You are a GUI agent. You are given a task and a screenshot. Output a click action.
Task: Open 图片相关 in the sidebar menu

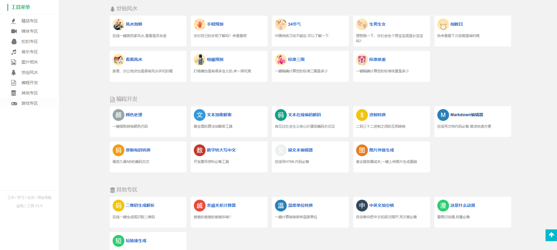29,62
